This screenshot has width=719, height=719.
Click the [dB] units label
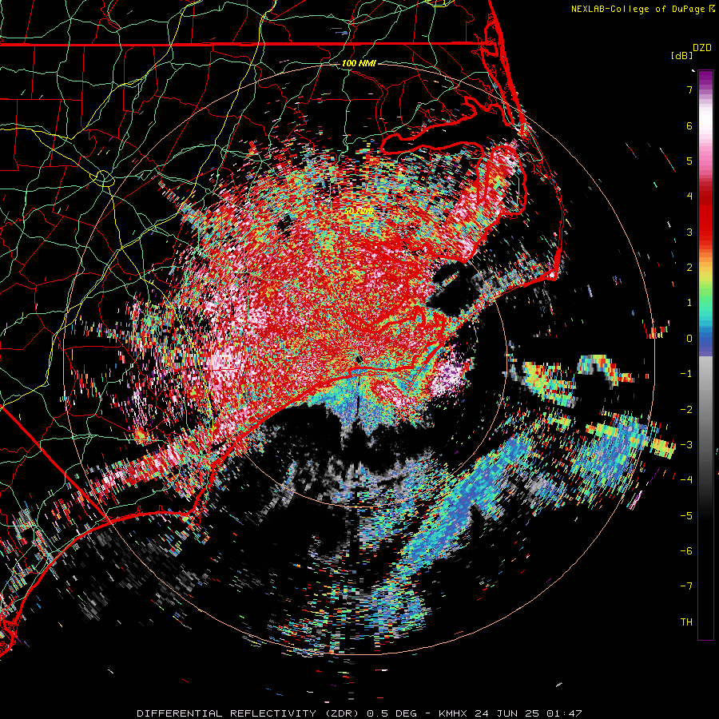[x=682, y=55]
